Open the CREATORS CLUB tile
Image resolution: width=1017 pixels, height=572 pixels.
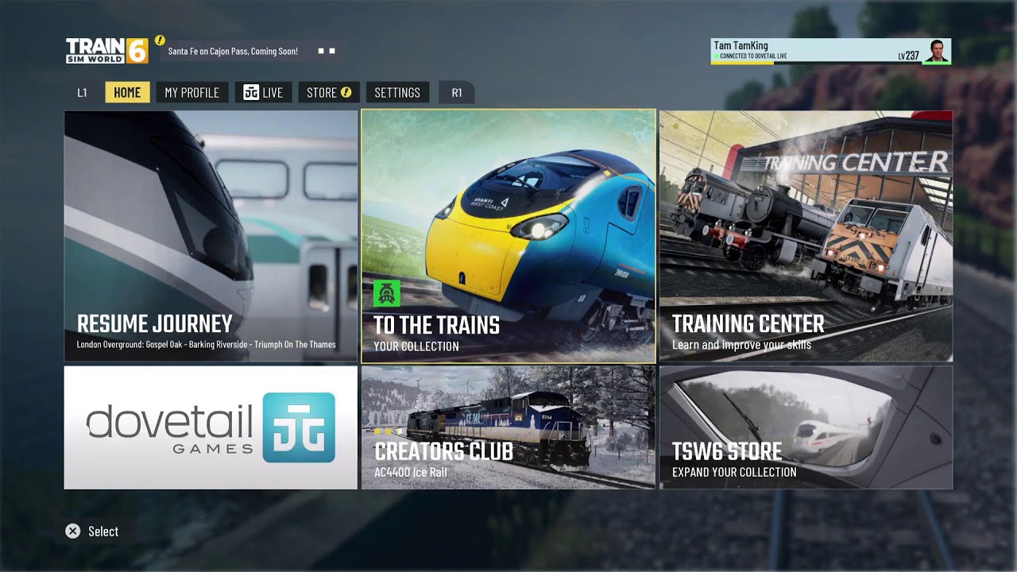(508, 427)
